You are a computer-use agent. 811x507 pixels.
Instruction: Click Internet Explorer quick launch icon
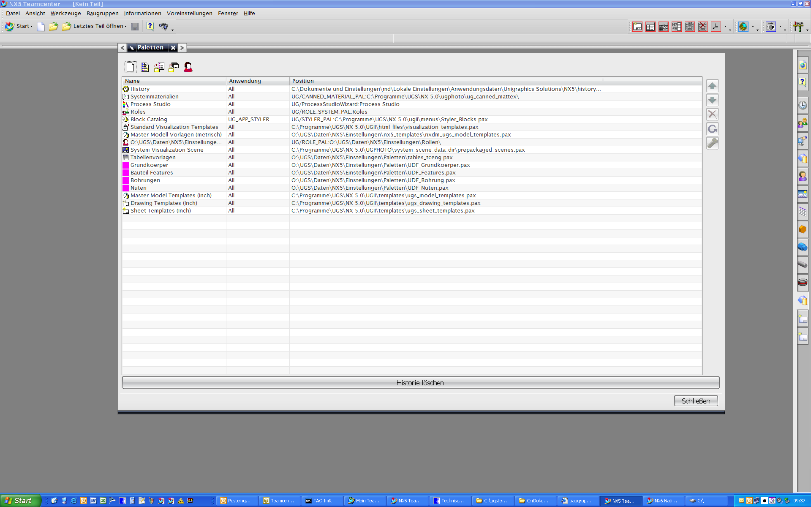tap(73, 501)
